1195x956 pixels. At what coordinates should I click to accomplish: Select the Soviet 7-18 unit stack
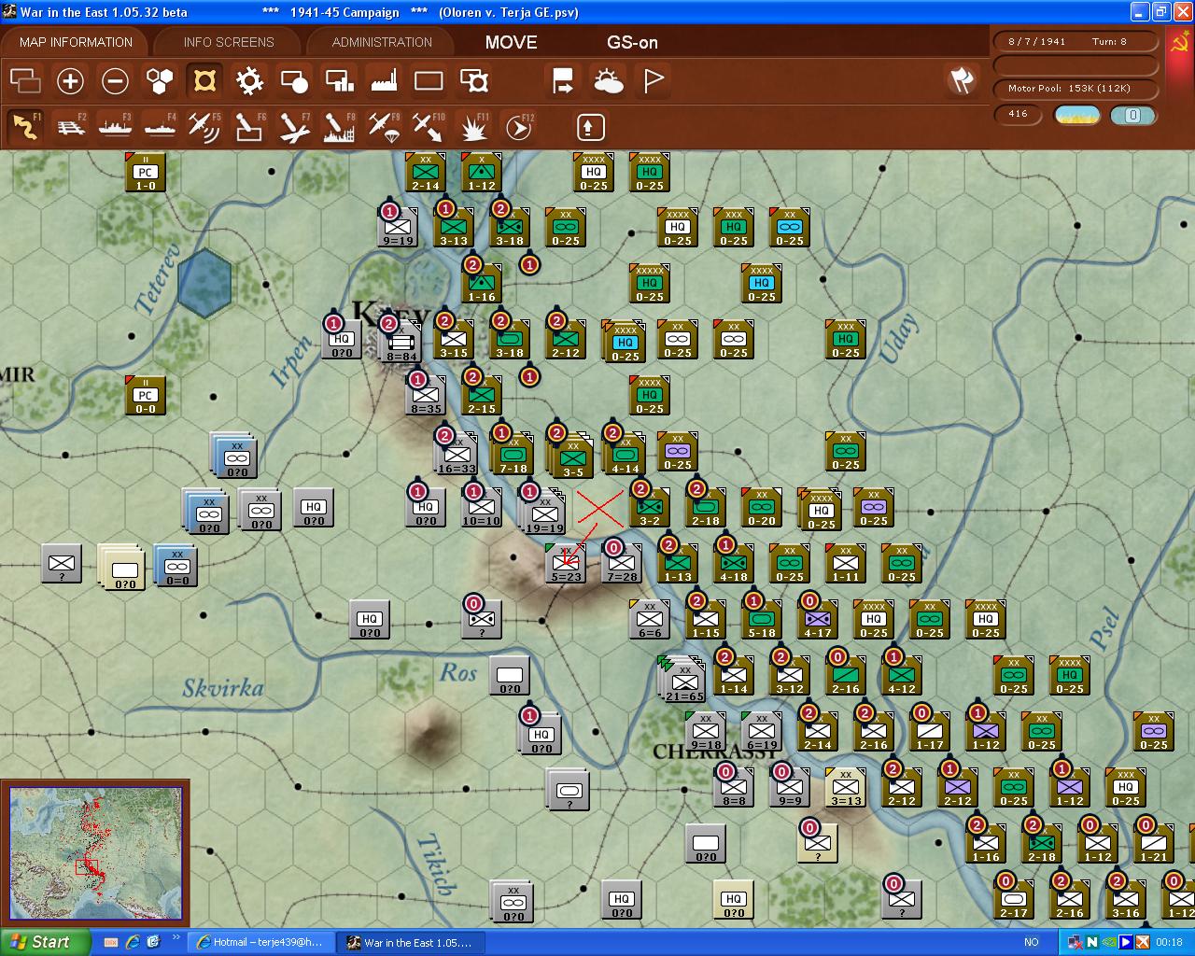[x=512, y=454]
